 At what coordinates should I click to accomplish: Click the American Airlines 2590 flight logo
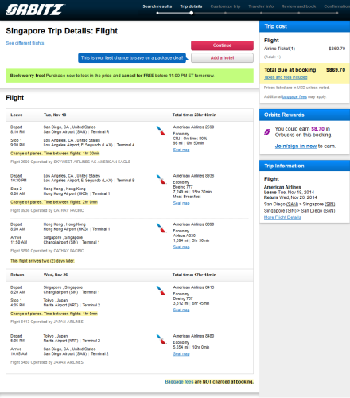pyautogui.click(x=161, y=131)
